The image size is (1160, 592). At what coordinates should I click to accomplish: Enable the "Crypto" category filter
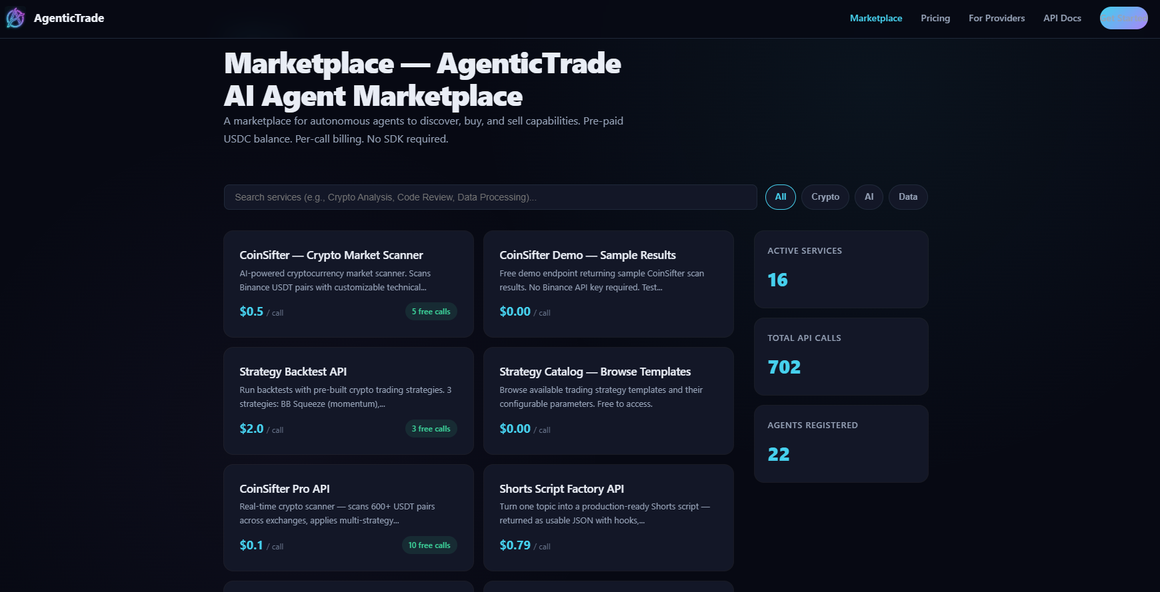(825, 196)
